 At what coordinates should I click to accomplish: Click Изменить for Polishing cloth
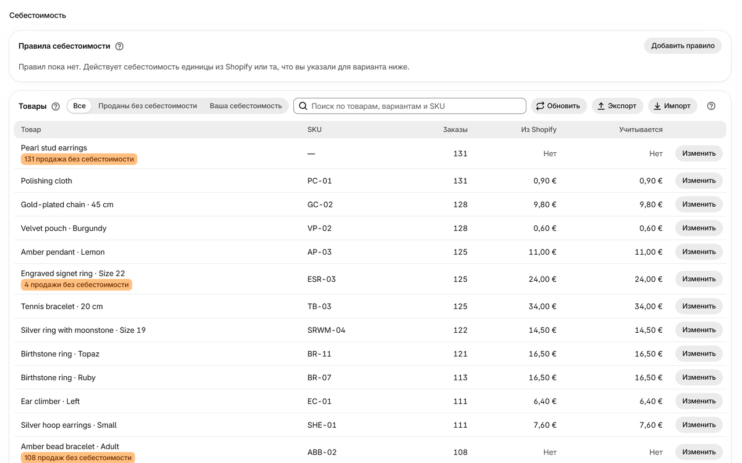pyautogui.click(x=699, y=181)
